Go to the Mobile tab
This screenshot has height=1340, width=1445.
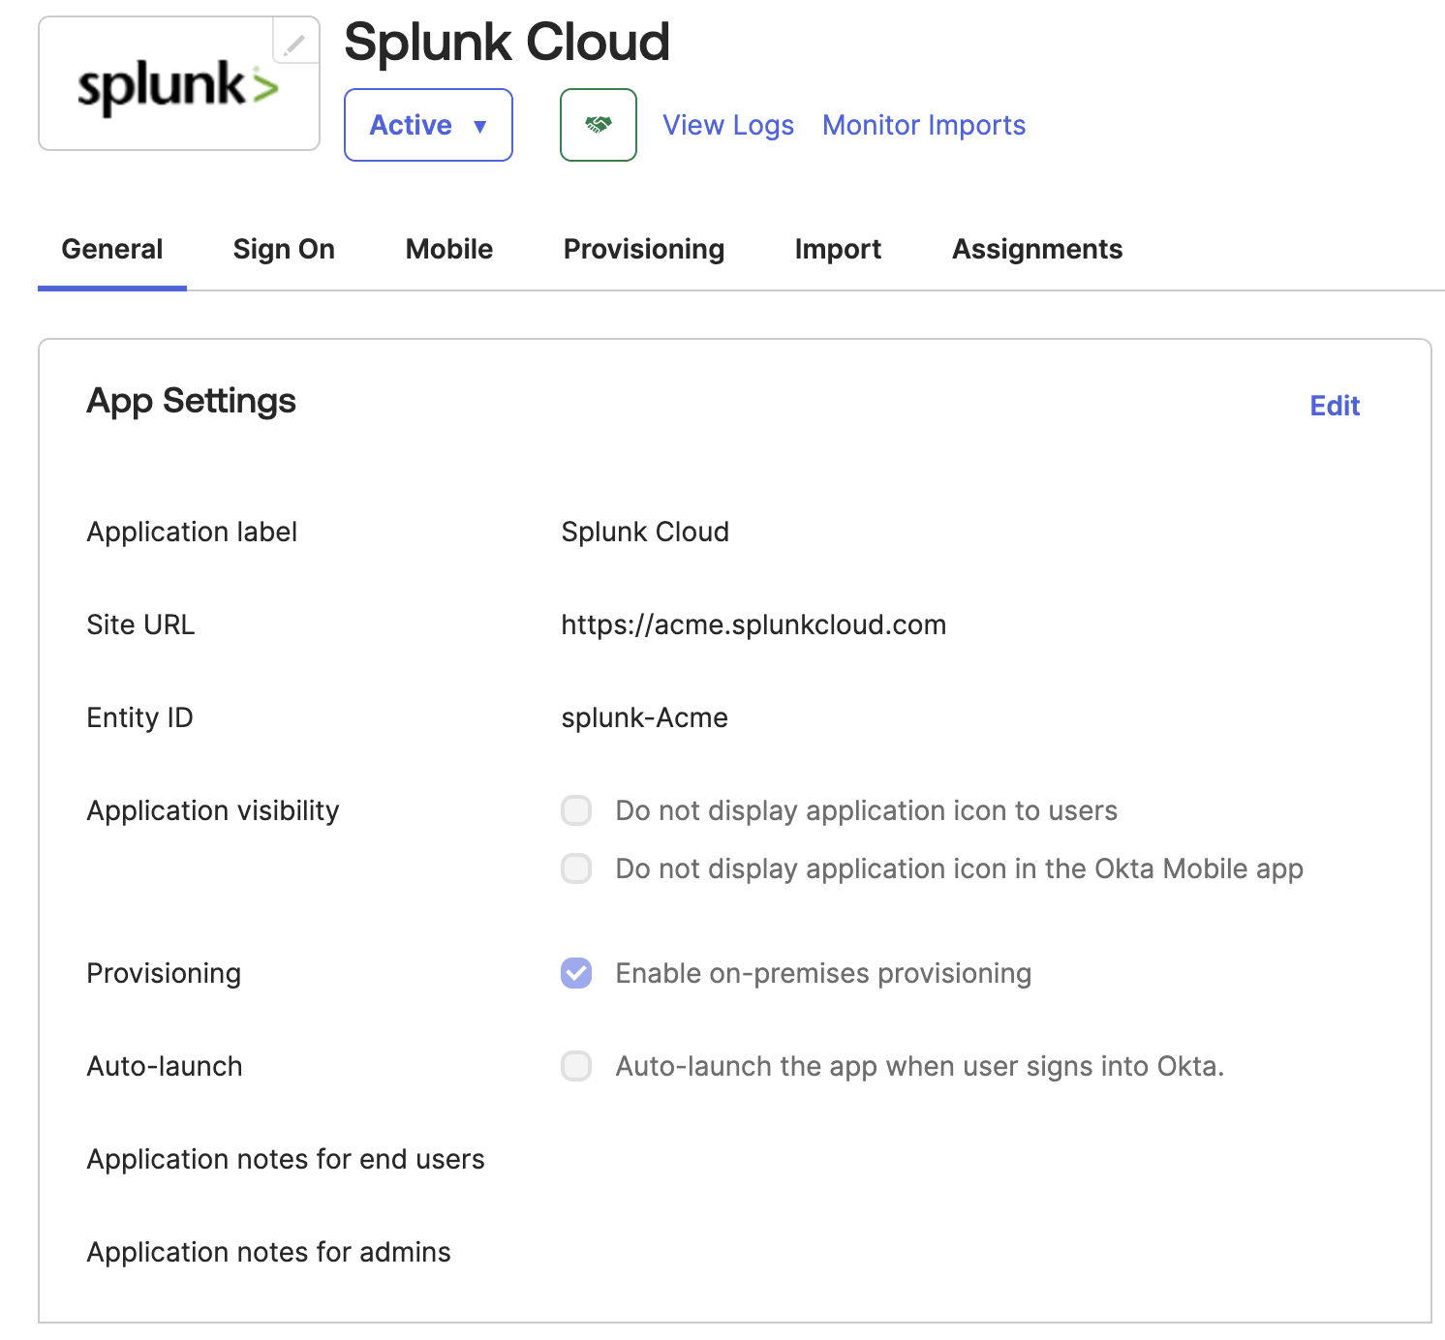pyautogui.click(x=449, y=249)
